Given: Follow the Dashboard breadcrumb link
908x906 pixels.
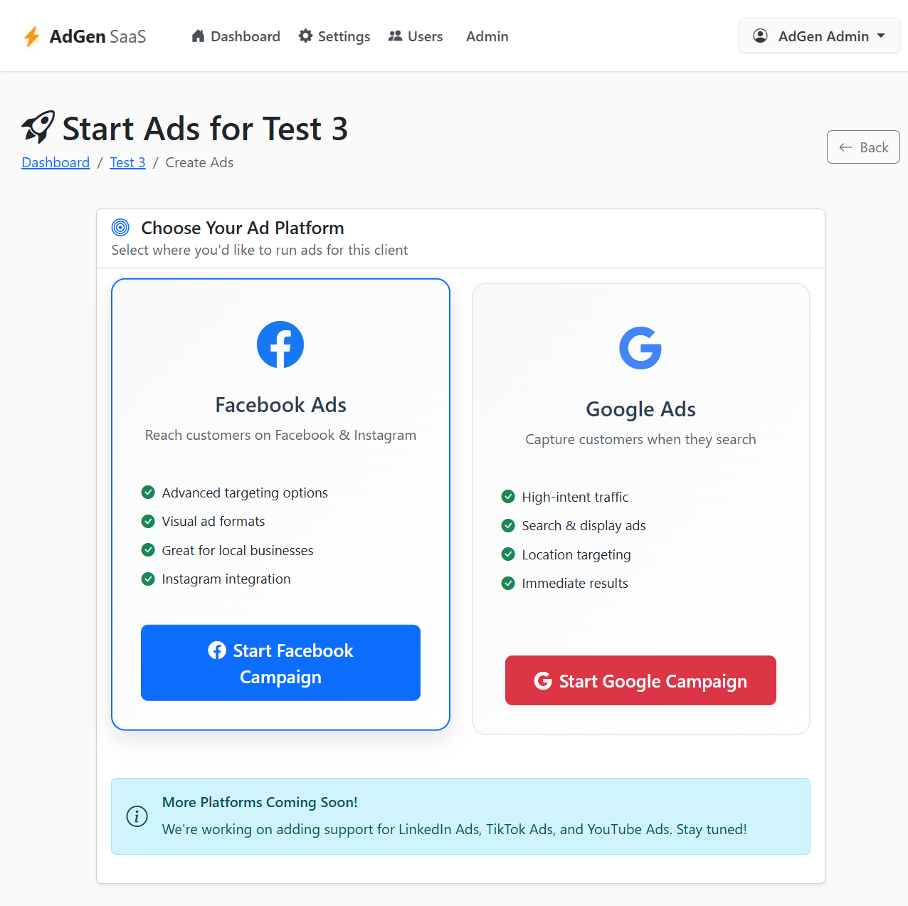Looking at the screenshot, I should click(x=56, y=162).
